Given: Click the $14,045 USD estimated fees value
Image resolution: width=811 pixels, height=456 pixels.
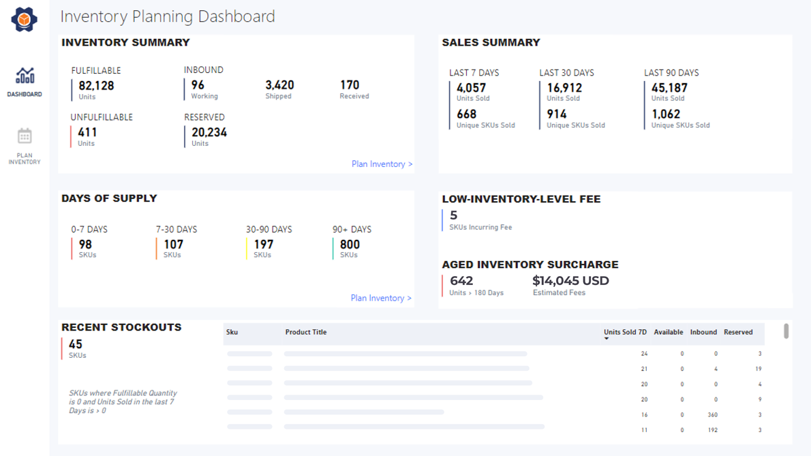Looking at the screenshot, I should 570,281.
